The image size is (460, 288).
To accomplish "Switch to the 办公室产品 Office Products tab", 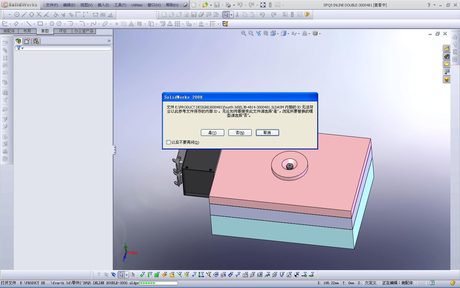I will pos(84,31).
